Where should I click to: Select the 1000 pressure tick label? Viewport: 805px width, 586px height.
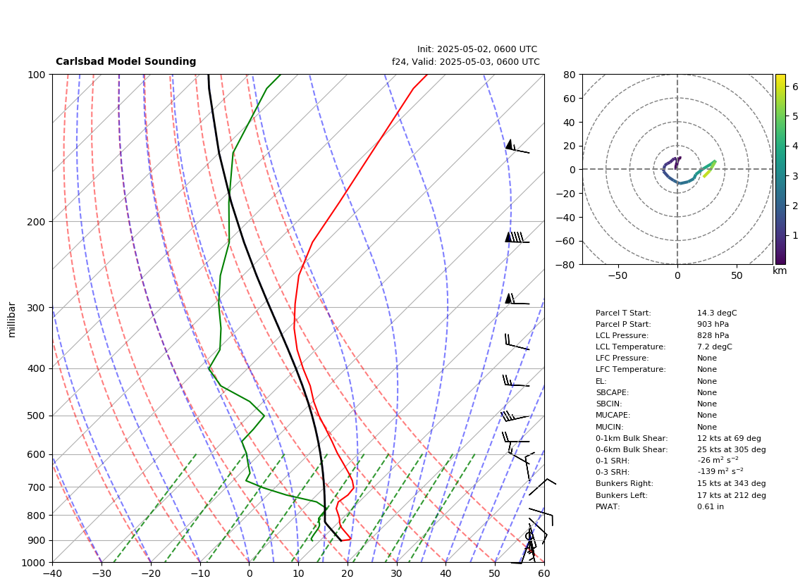pos(34,563)
